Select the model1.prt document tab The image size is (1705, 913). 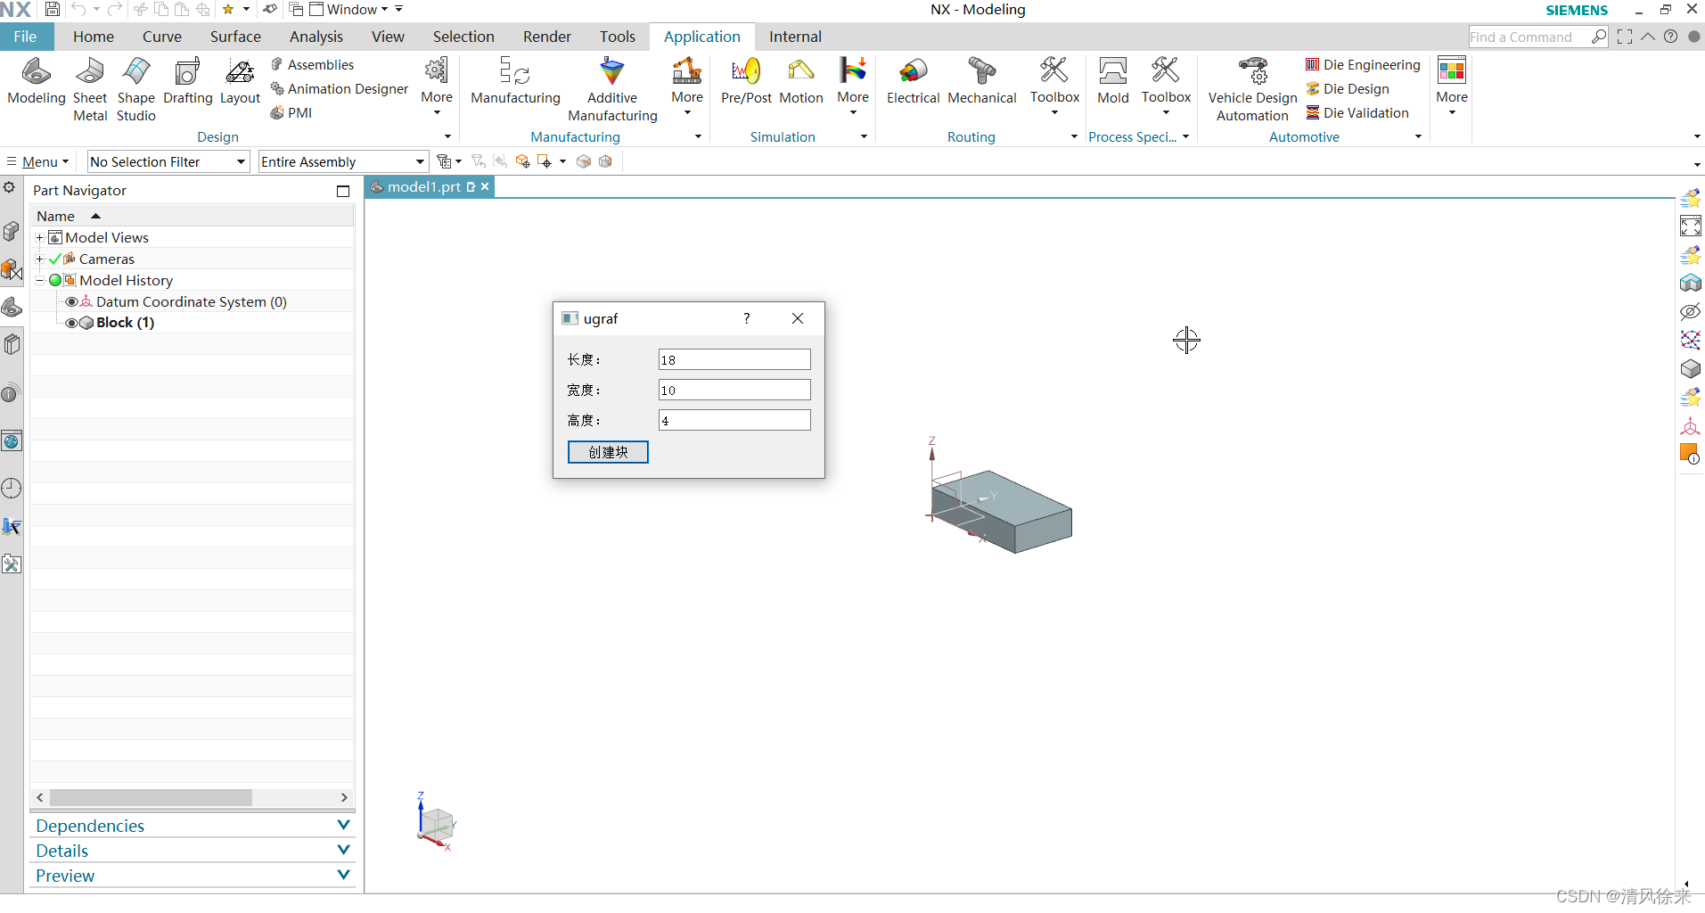423,187
